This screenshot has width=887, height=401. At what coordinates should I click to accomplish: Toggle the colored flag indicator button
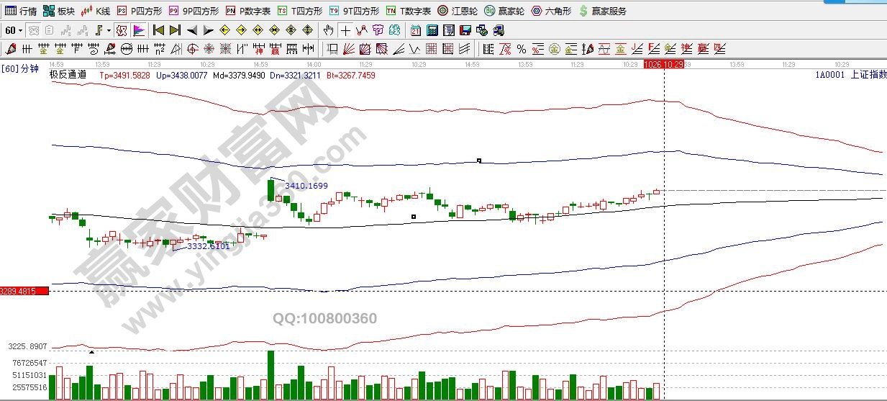click(138, 30)
